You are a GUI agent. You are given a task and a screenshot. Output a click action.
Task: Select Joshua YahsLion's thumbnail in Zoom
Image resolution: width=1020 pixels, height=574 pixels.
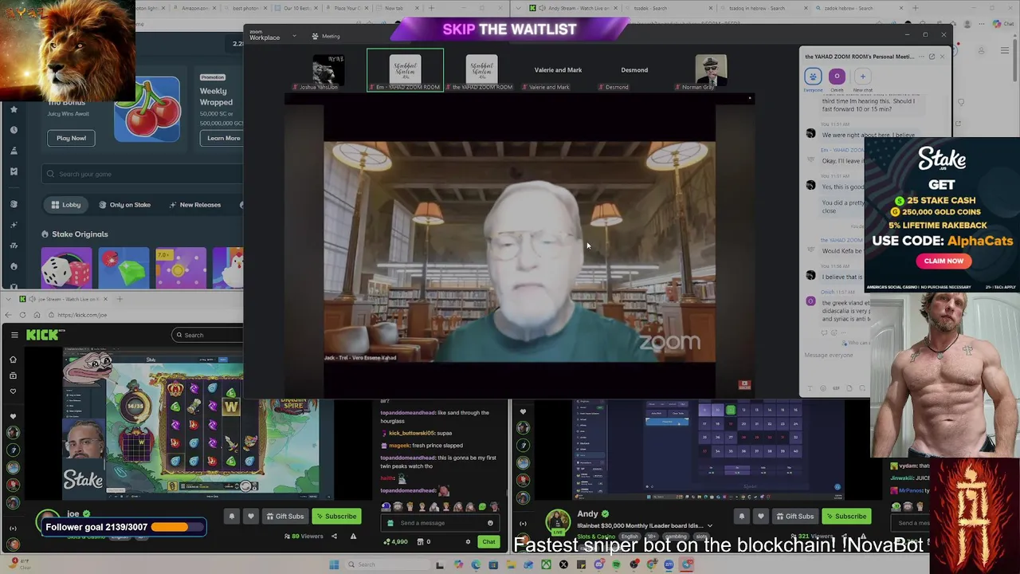click(328, 70)
